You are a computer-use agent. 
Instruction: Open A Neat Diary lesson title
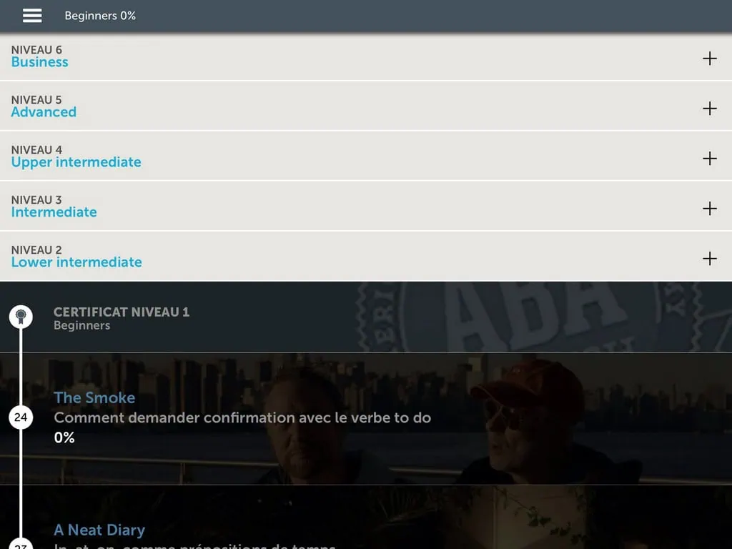[x=99, y=530]
